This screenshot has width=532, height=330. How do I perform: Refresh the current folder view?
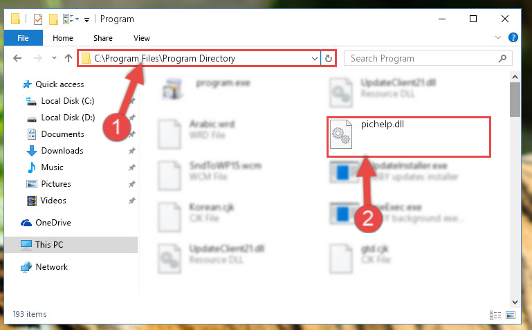[x=329, y=58]
